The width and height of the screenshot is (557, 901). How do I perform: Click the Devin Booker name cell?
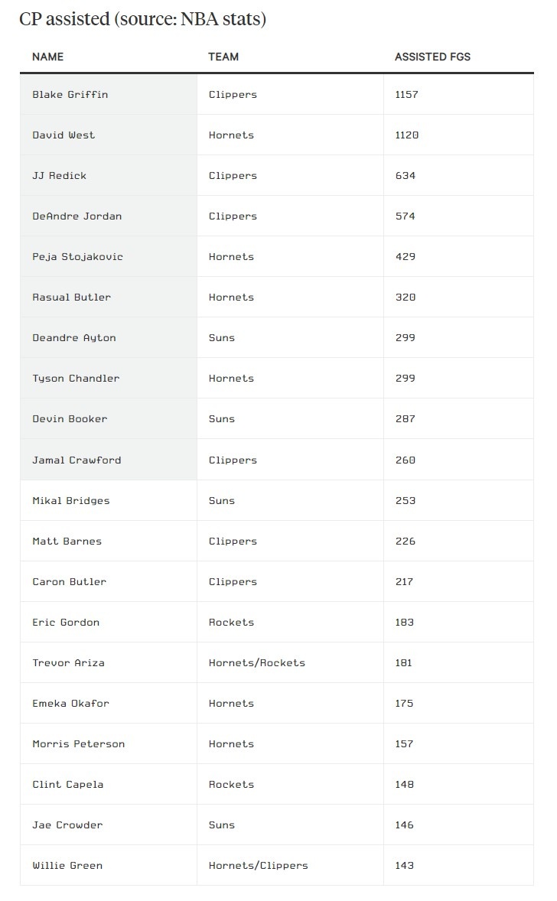(108, 419)
